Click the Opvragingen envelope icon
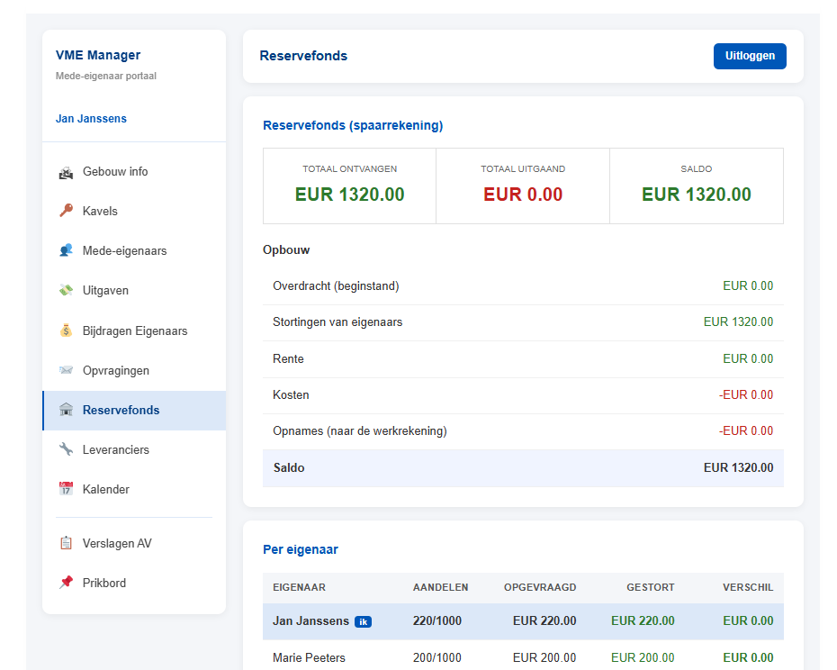 tap(66, 370)
